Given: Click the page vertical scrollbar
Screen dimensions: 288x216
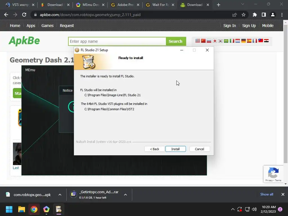Looking at the screenshot, I should click(285, 94).
